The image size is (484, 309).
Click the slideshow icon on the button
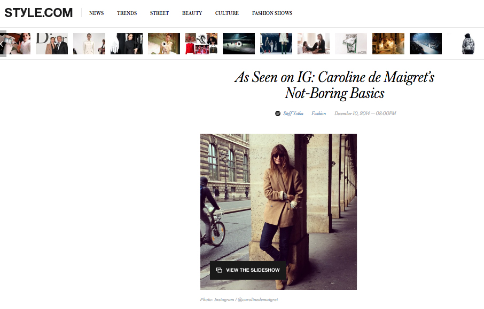point(219,270)
